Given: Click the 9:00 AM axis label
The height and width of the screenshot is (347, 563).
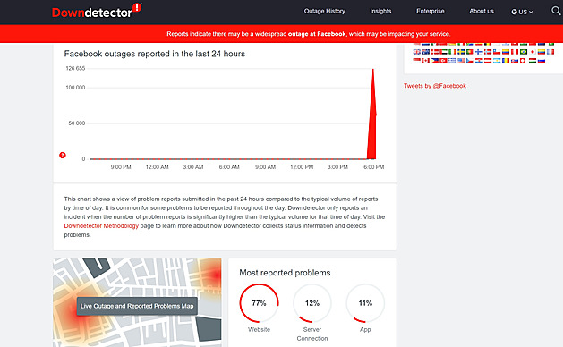Looking at the screenshot, I should point(265,167).
